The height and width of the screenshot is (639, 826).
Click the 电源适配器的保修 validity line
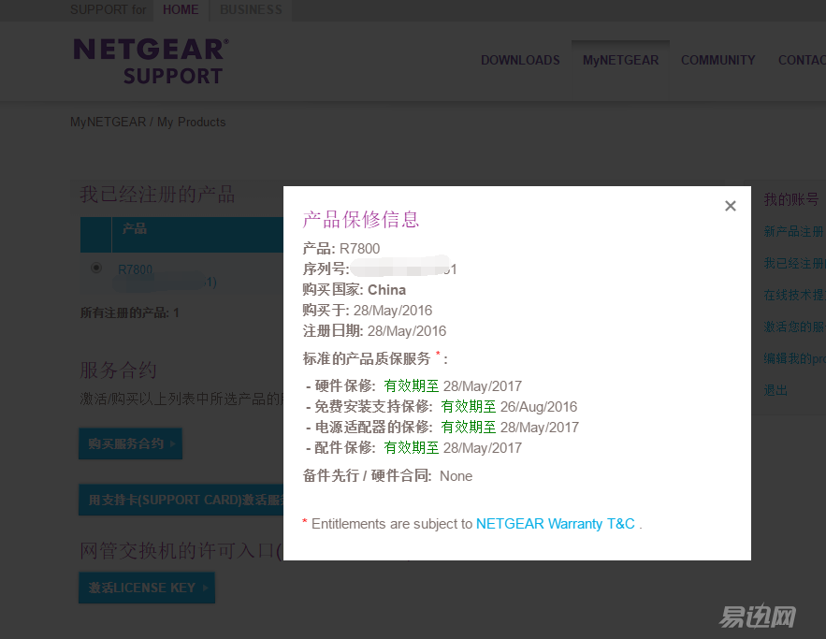pos(442,428)
